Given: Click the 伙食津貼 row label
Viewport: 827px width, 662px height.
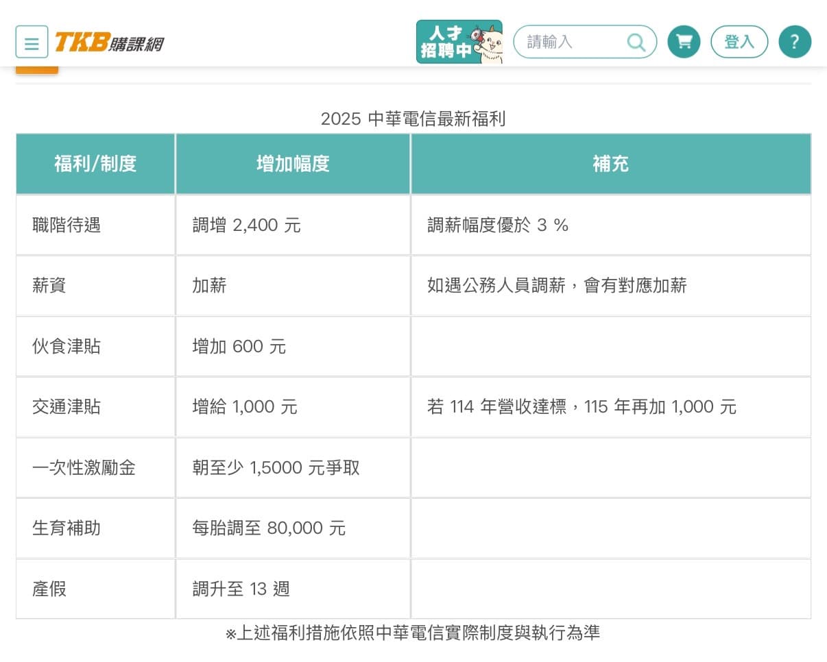Looking at the screenshot, I should [x=67, y=346].
